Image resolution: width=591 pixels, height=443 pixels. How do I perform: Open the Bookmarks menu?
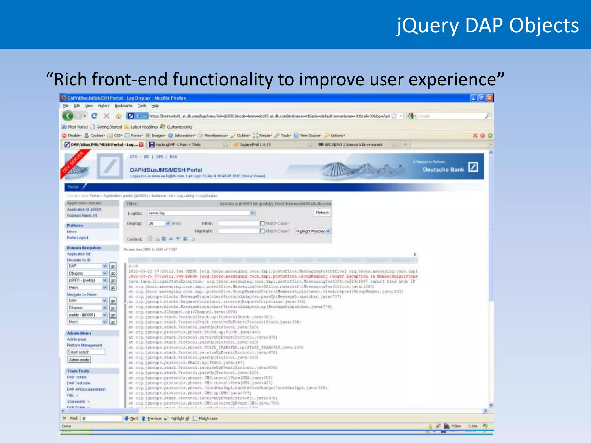click(x=124, y=106)
